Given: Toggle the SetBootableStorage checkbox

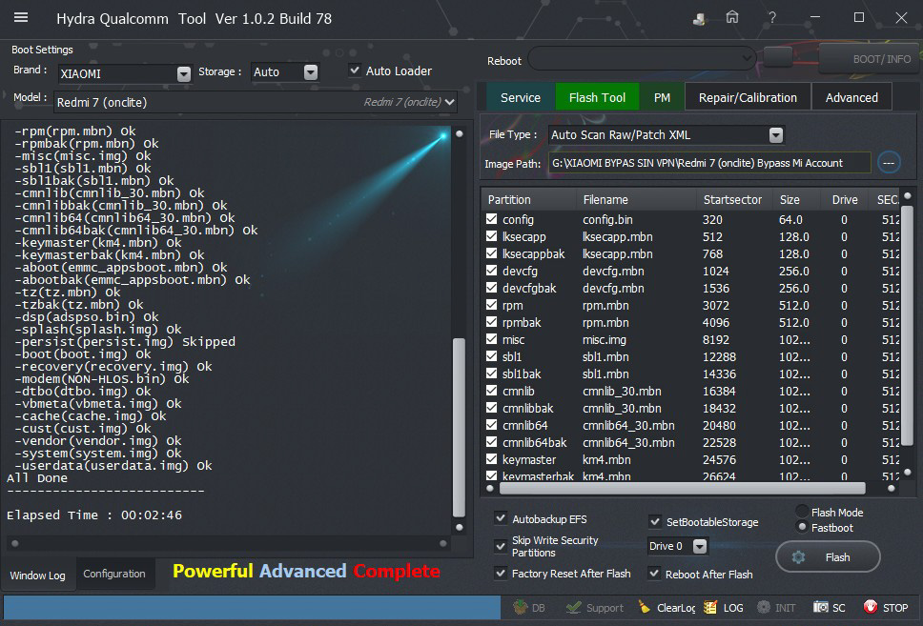Looking at the screenshot, I should coord(654,521).
